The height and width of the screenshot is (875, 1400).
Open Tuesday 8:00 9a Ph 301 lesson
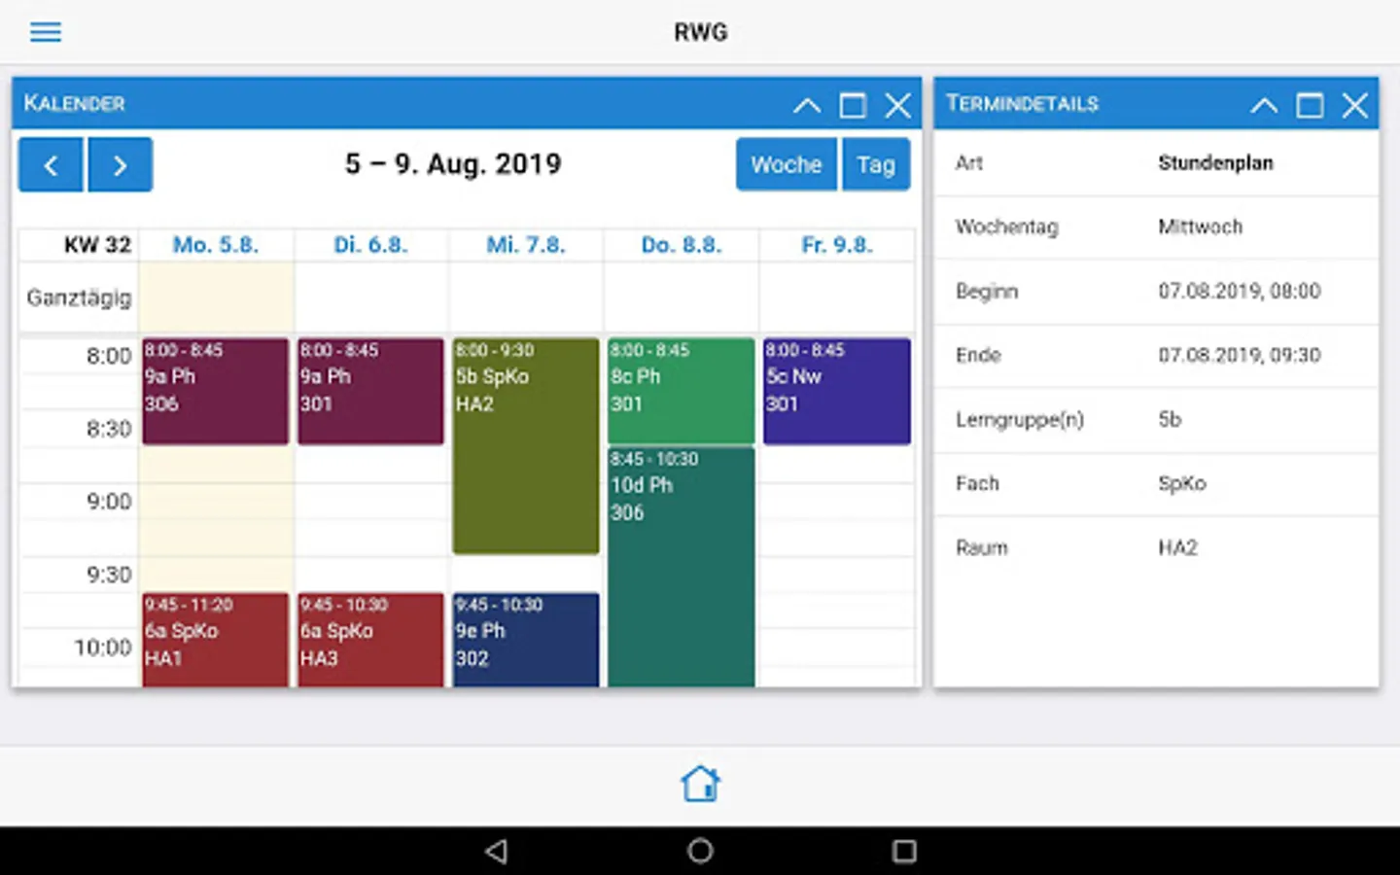point(370,391)
